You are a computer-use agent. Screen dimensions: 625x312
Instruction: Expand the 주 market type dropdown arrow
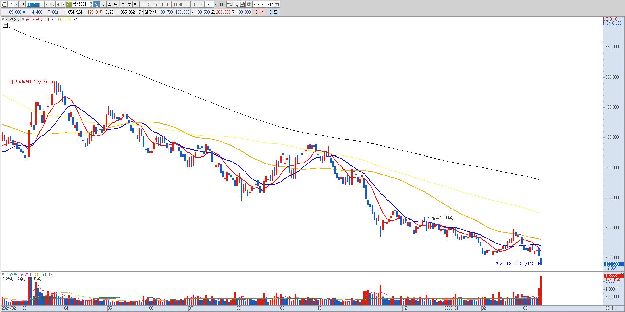(16, 4)
